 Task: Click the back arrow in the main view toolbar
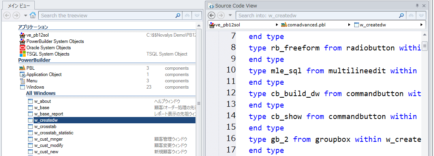point(7,15)
